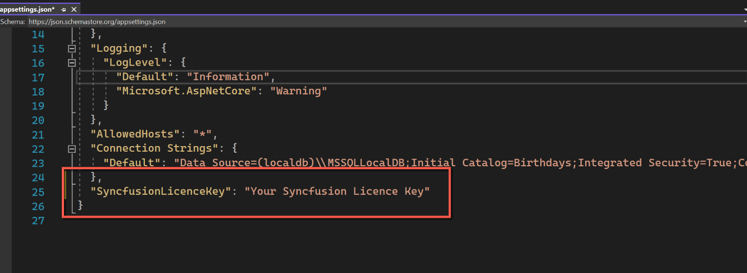This screenshot has width=747, height=273.
Task: Collapse the "Connection Strings" section
Action: point(71,149)
